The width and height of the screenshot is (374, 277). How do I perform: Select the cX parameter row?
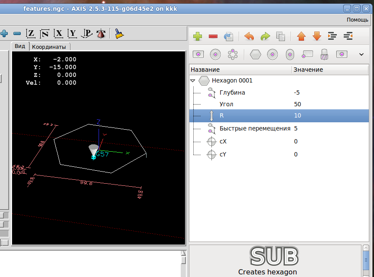click(x=279, y=141)
